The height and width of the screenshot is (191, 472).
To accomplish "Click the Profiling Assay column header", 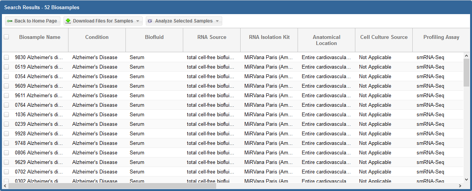I will [x=441, y=37].
